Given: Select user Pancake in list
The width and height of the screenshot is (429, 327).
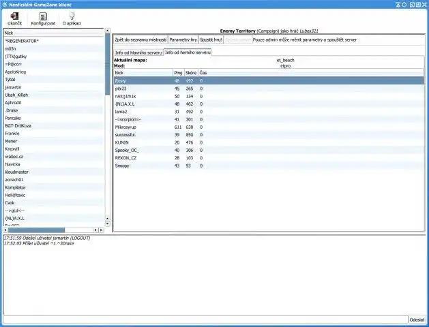Looking at the screenshot, I should point(54,118).
